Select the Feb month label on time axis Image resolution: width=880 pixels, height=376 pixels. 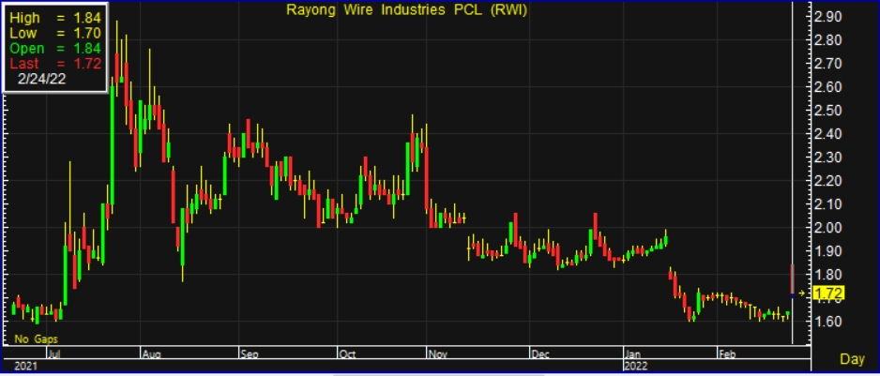(728, 354)
